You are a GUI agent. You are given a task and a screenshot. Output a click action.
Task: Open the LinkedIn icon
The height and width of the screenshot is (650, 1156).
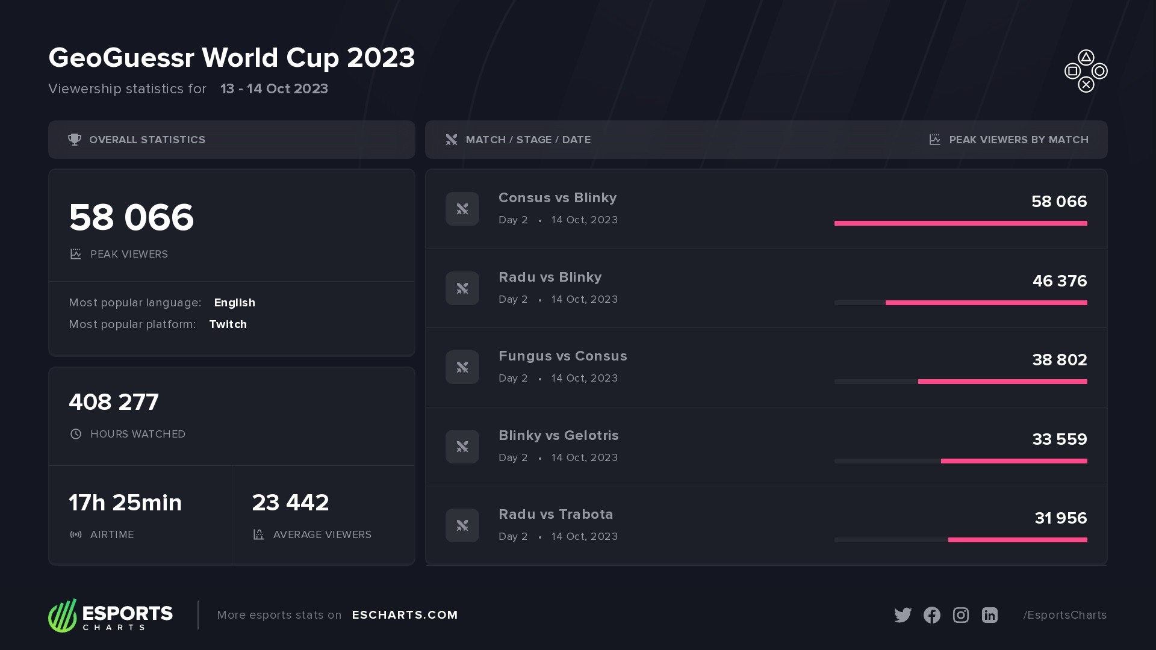pyautogui.click(x=990, y=615)
